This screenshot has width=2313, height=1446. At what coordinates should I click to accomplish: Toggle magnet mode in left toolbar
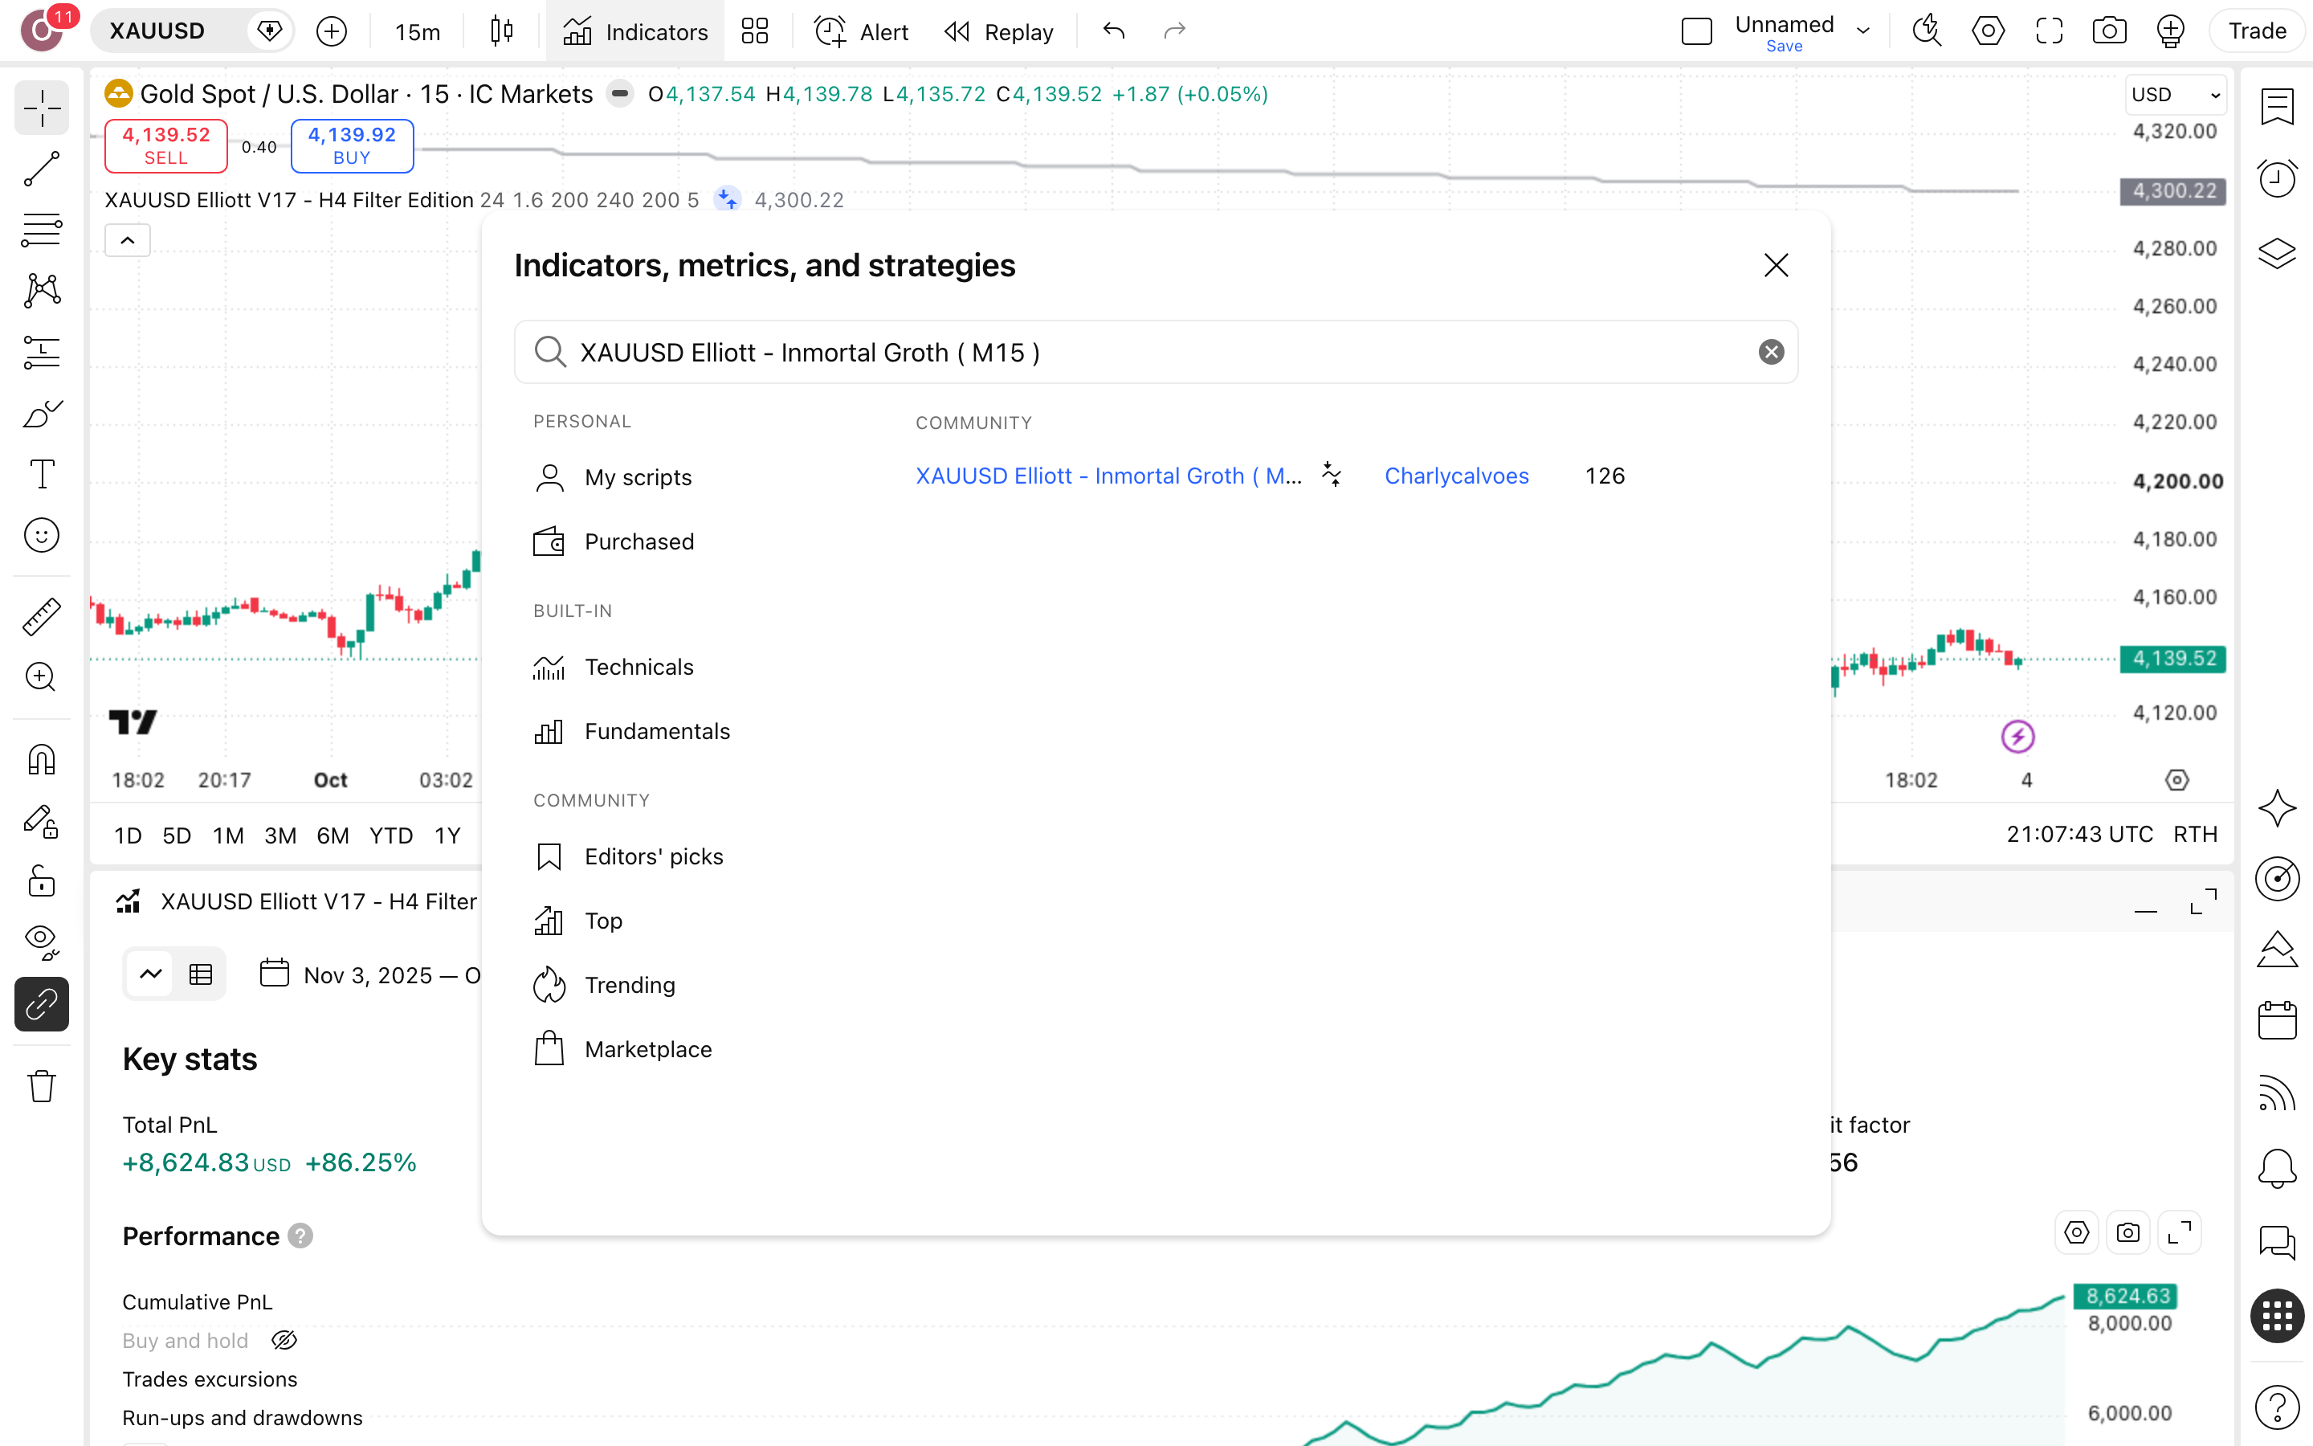click(x=41, y=760)
